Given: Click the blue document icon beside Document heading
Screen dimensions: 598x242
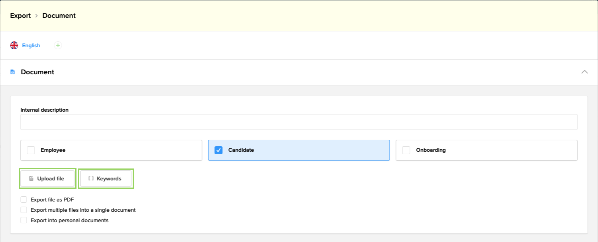Looking at the screenshot, I should point(13,72).
